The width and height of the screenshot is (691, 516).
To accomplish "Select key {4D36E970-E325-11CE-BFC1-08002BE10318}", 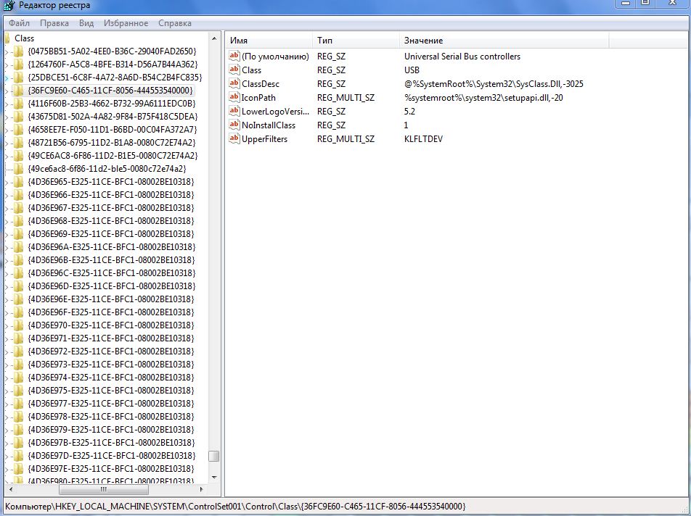I will pyautogui.click(x=112, y=325).
